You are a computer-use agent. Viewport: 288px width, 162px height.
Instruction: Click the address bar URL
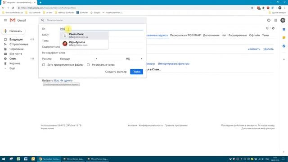click(x=49, y=8)
